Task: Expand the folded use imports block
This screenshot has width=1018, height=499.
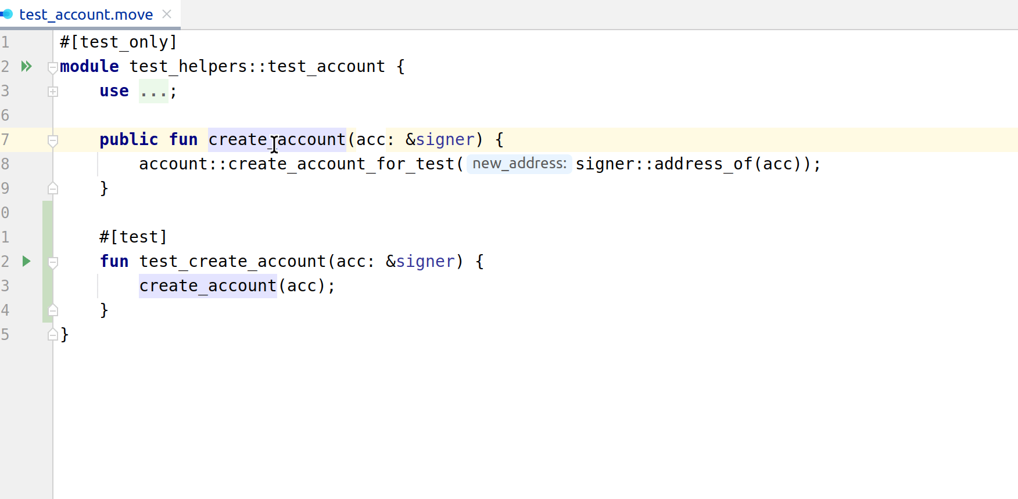Action: point(53,92)
